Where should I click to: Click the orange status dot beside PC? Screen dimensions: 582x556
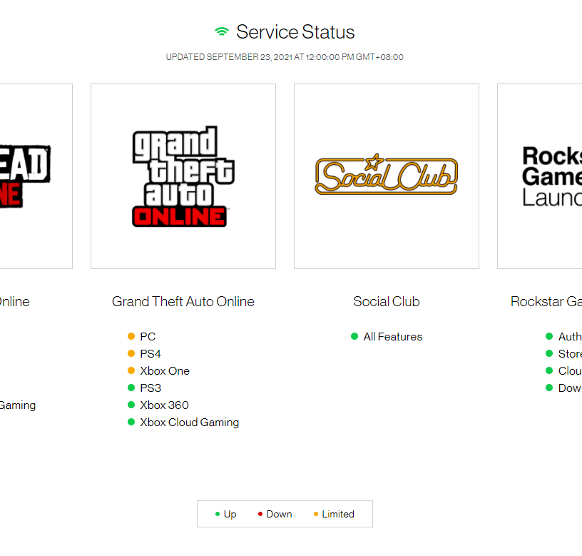(131, 336)
